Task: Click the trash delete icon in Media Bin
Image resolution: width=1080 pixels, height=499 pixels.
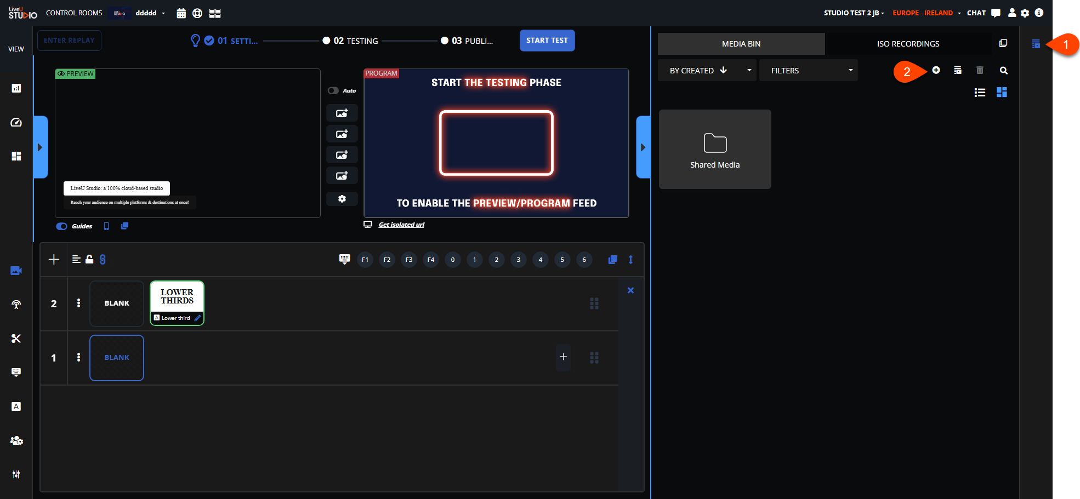Action: pyautogui.click(x=980, y=70)
